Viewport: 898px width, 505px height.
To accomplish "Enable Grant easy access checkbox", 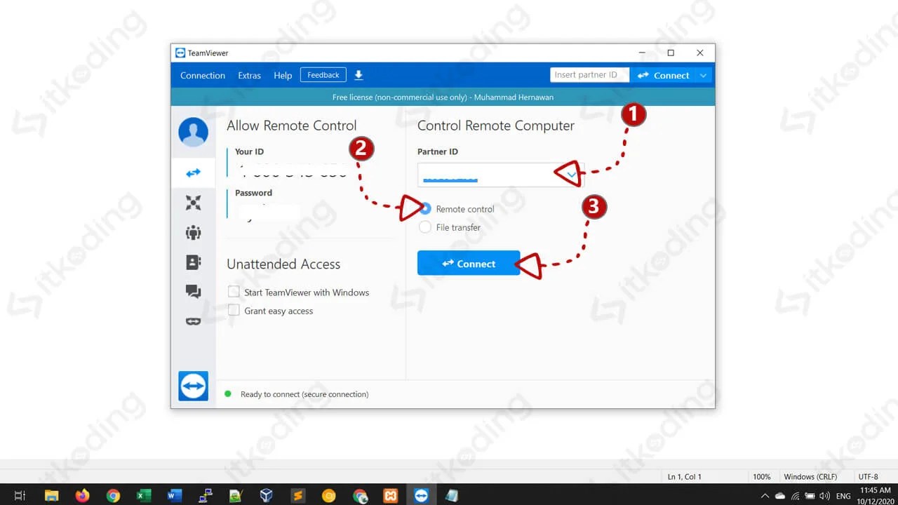I will [x=234, y=310].
